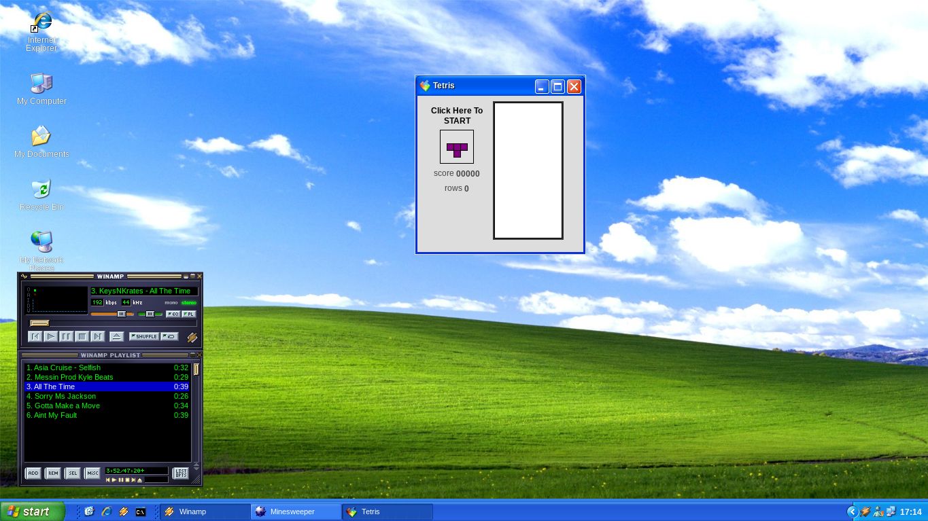Click command prompt quick launch icon
The width and height of the screenshot is (928, 521).
click(x=141, y=511)
